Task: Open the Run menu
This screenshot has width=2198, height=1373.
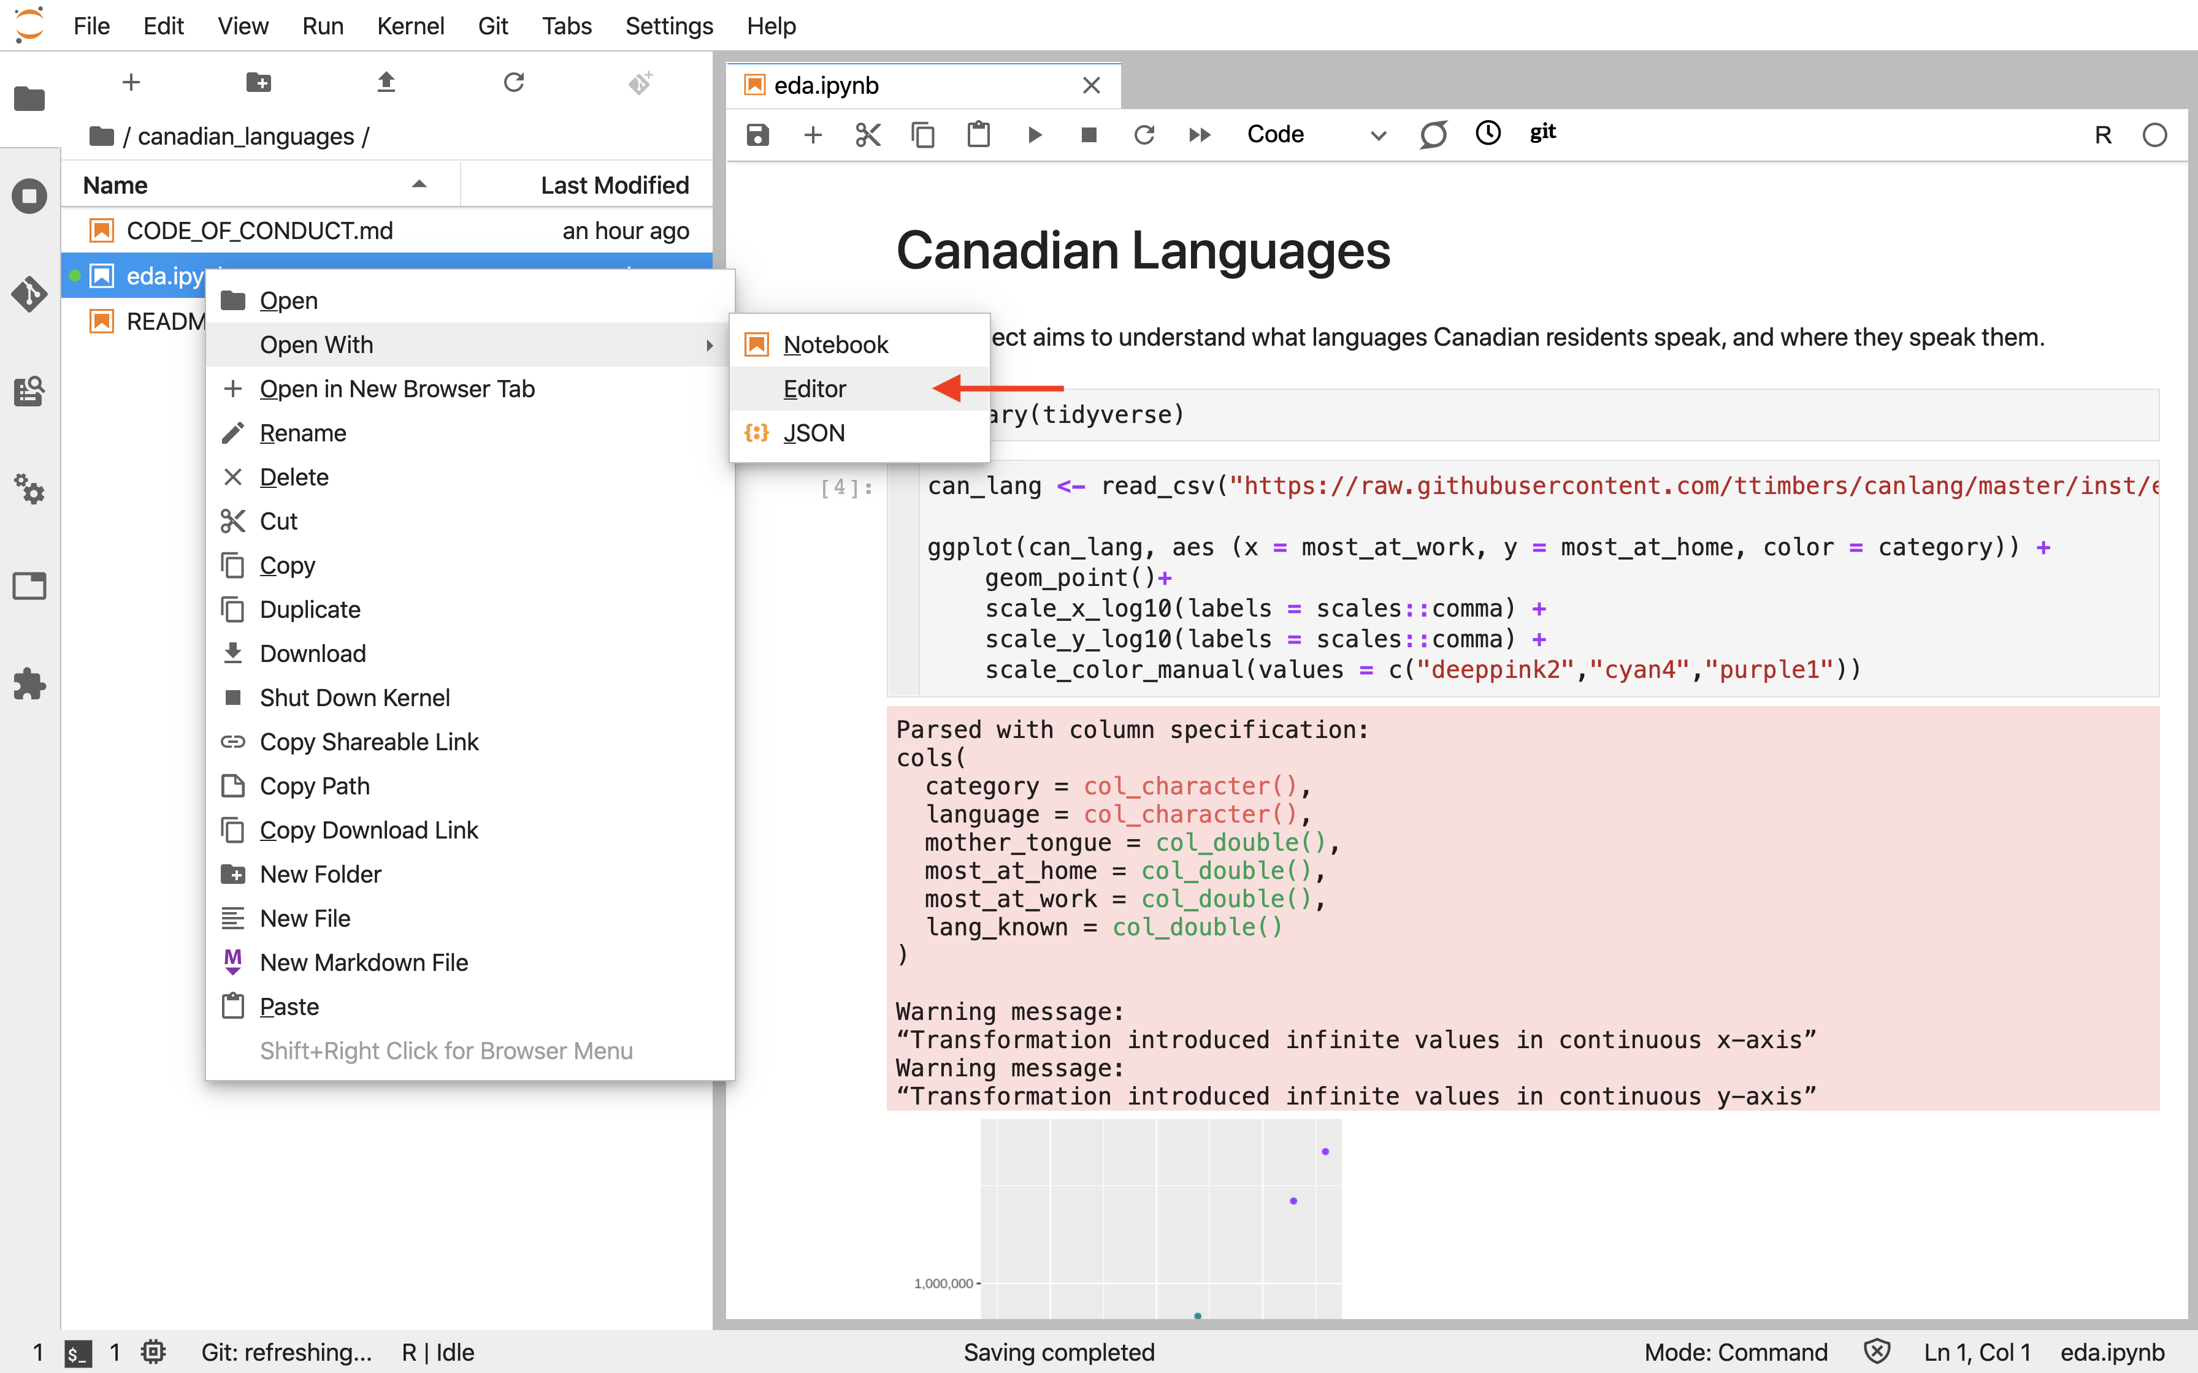Action: [323, 25]
